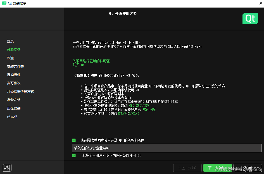The image size is (264, 174).
Task: Click bullet 为客户提供 Qt 源代码副本
Action: tap(104, 94)
